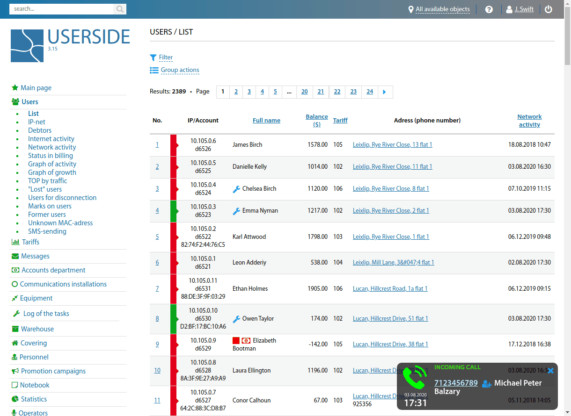Go to page 5 of results
The width and height of the screenshot is (571, 416).
click(275, 92)
